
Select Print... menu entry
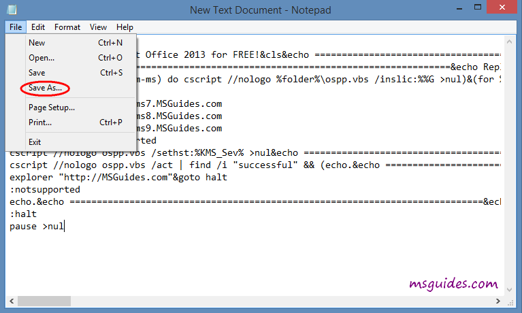pyautogui.click(x=71, y=122)
